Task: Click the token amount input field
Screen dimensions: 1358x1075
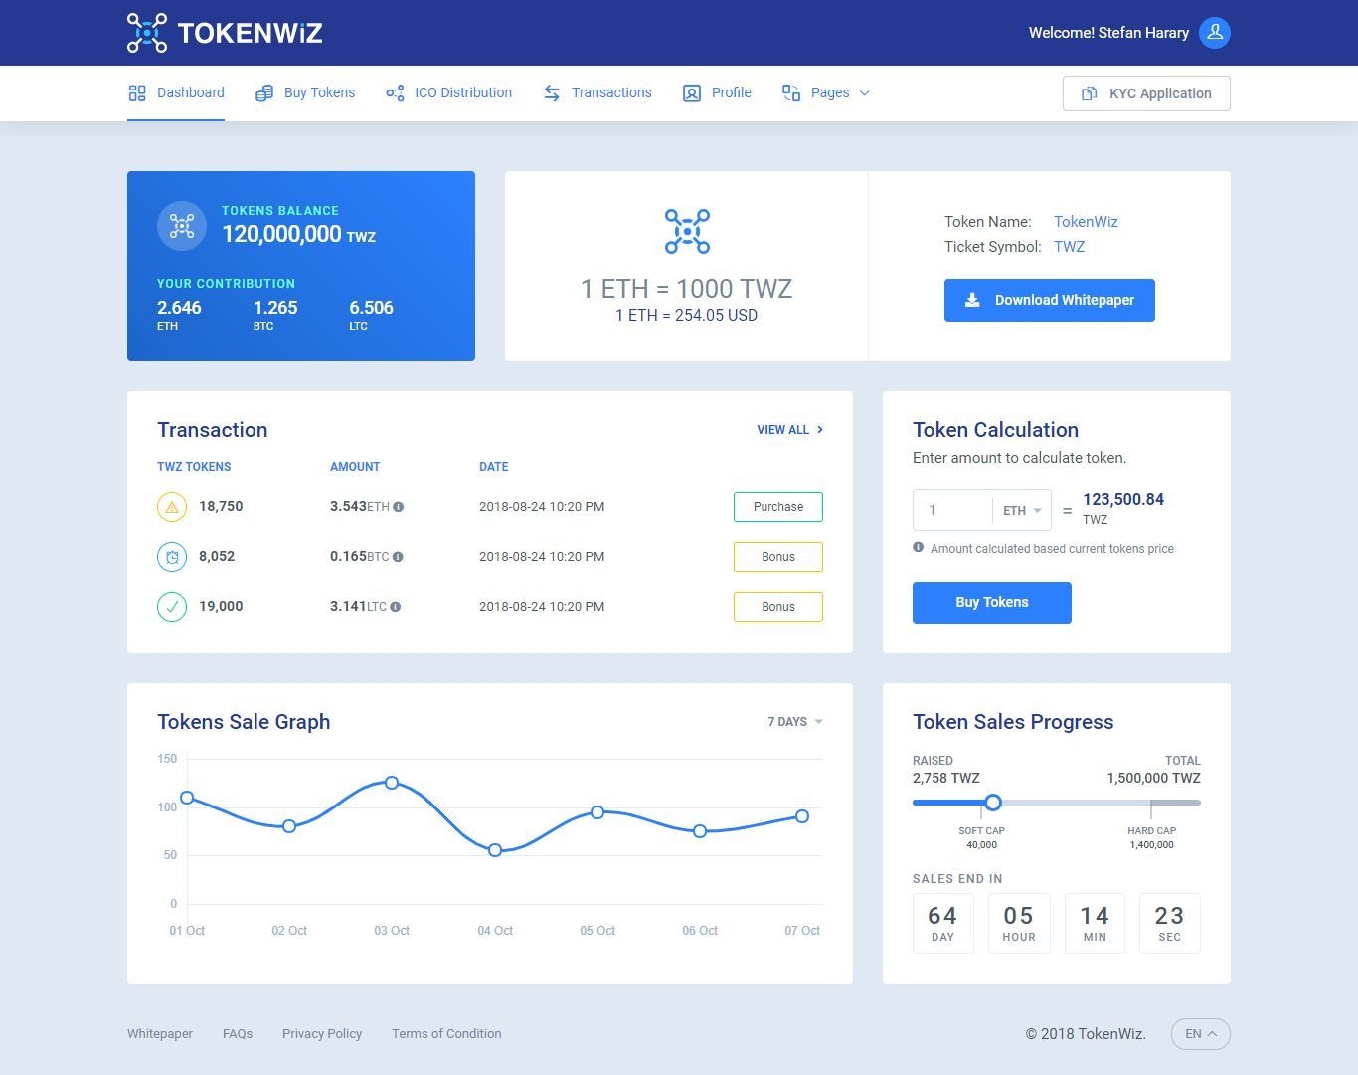Action: click(x=952, y=511)
